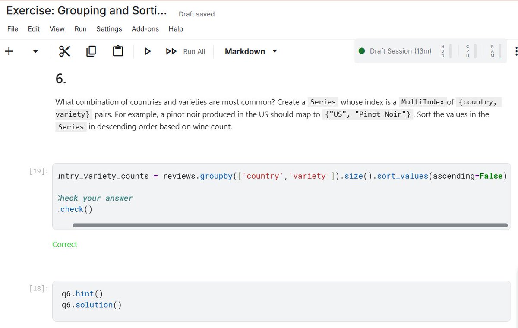Screen dimensions: 518x328
Task: Cut the selected cell with the scissors icon
Action: click(x=64, y=51)
